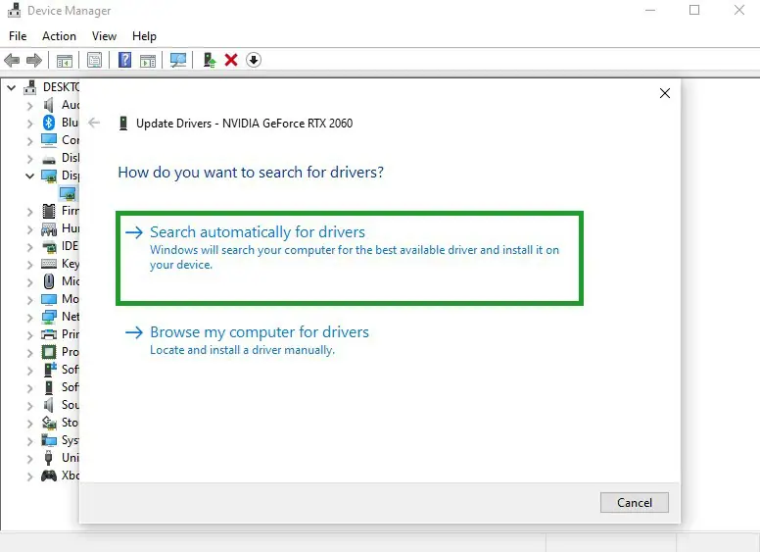Expand the Xbox peripherals chevron
This screenshot has width=760, height=552.
click(x=30, y=477)
